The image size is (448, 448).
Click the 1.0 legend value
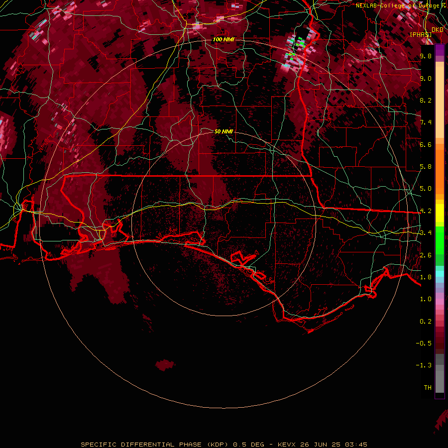click(426, 299)
